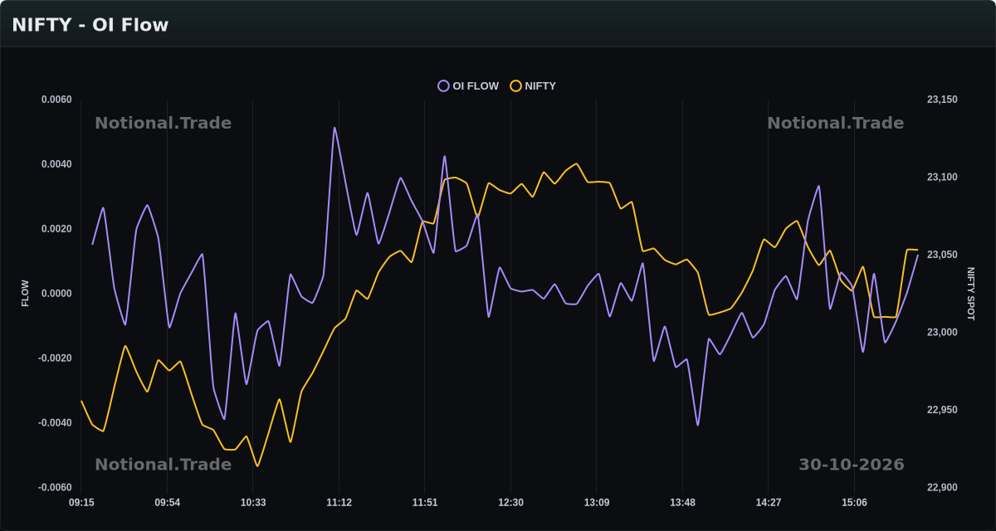
Task: Click the 11:12 time axis label
Action: click(339, 503)
